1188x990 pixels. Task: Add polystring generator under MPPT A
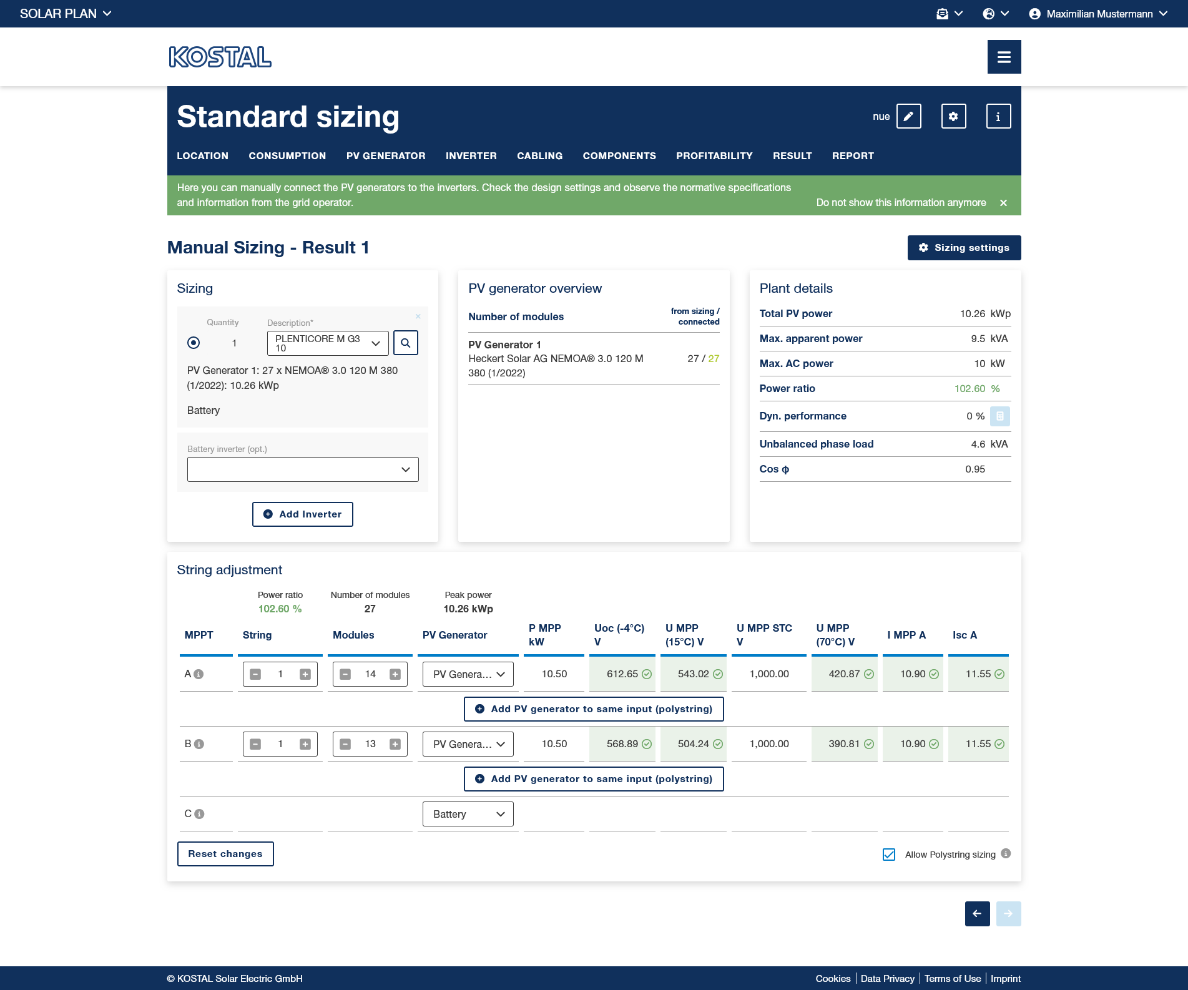pos(594,709)
